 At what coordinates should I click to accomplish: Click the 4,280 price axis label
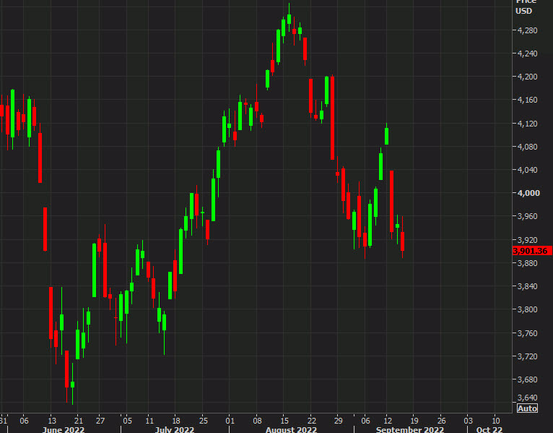coord(527,30)
